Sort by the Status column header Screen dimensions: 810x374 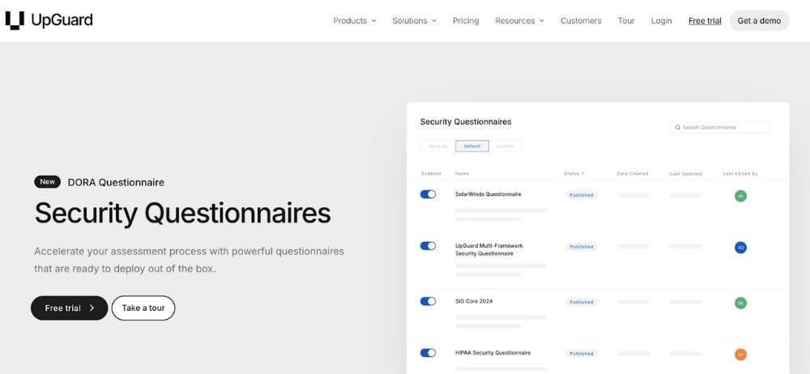574,173
